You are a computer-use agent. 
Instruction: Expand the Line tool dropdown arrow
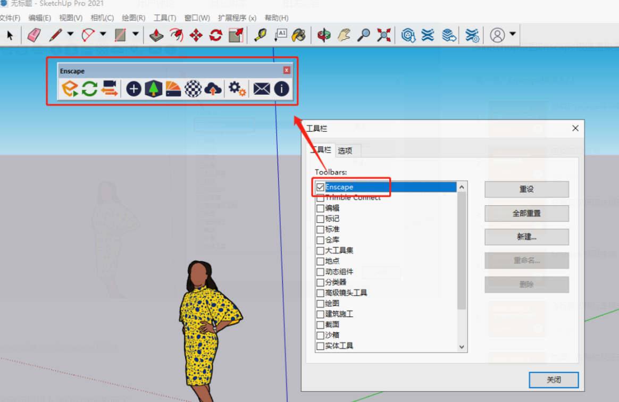71,35
